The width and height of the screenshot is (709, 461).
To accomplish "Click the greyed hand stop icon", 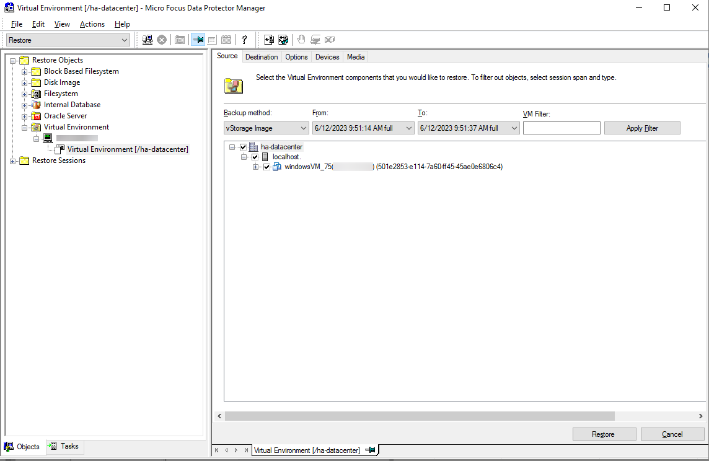I will tap(301, 40).
